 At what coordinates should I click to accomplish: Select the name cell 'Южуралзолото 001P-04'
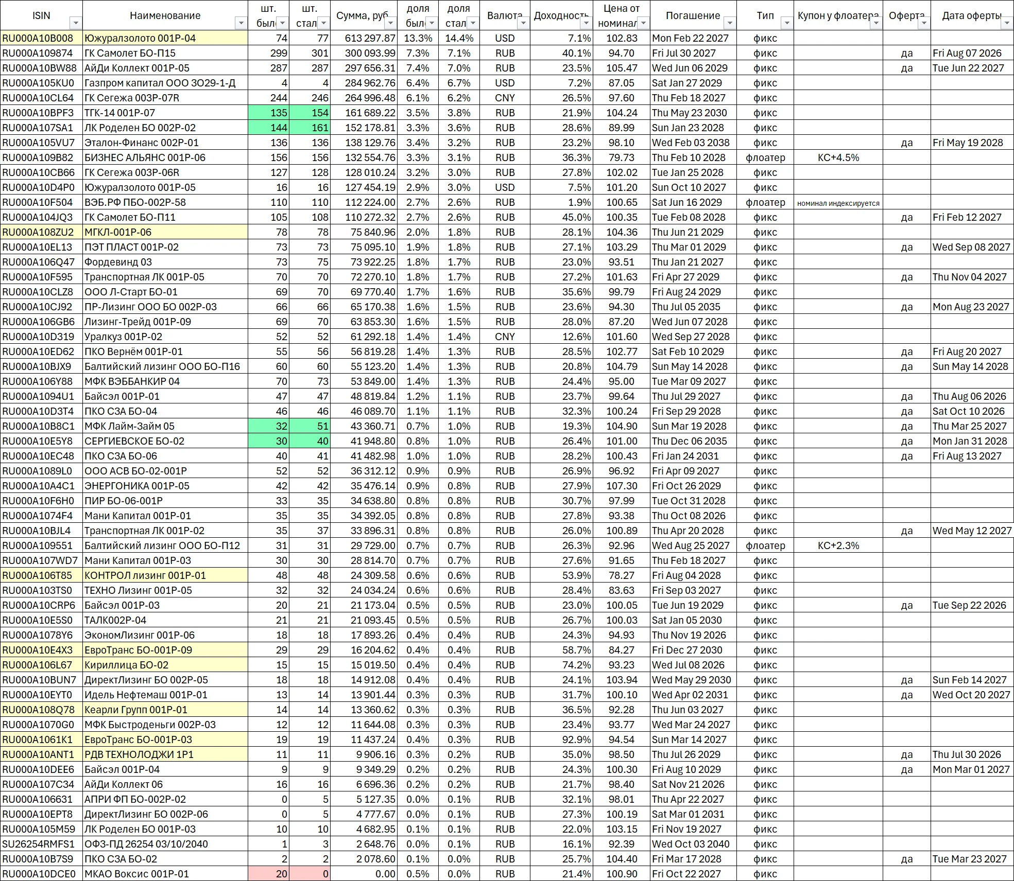pyautogui.click(x=165, y=38)
